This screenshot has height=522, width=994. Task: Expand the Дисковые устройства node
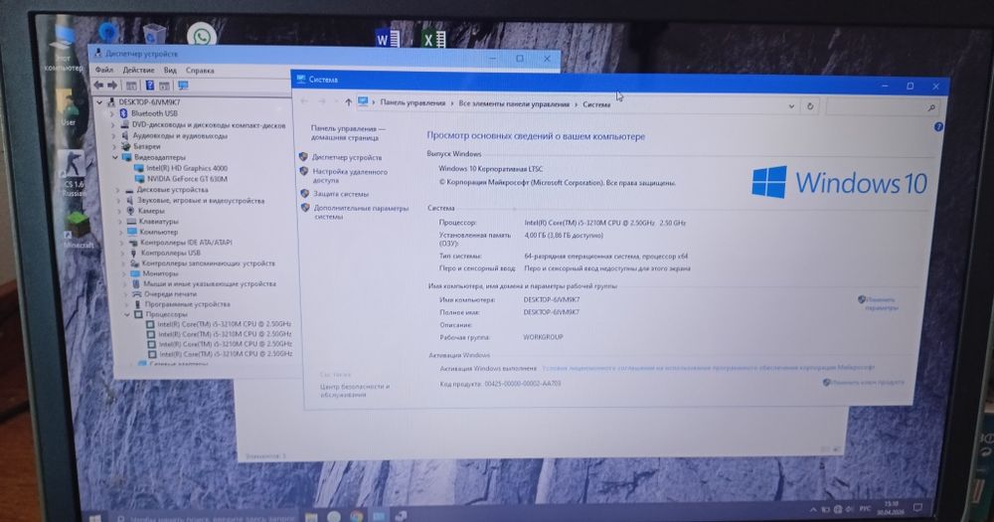(x=118, y=190)
